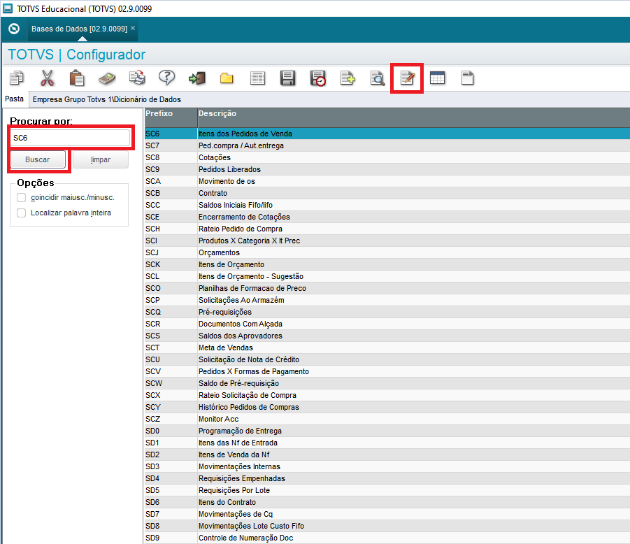Select SCY Histórico Pedidos de Compras
The image size is (630, 544).
coord(387,407)
